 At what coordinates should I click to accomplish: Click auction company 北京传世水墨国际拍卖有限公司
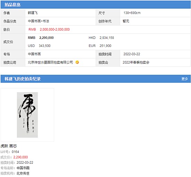[50, 62]
